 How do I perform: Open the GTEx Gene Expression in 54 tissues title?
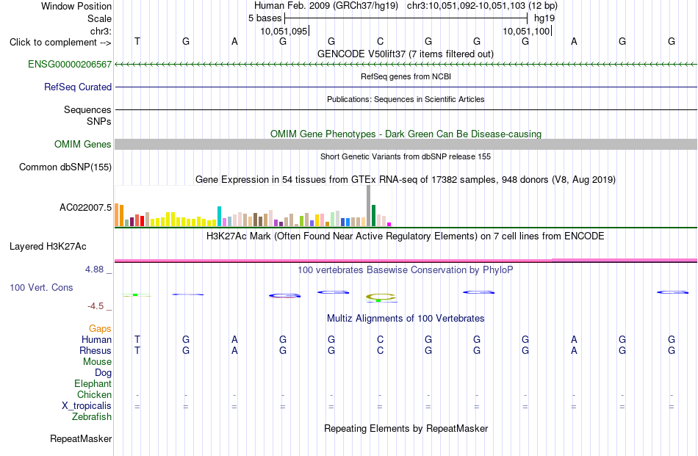[x=406, y=179]
